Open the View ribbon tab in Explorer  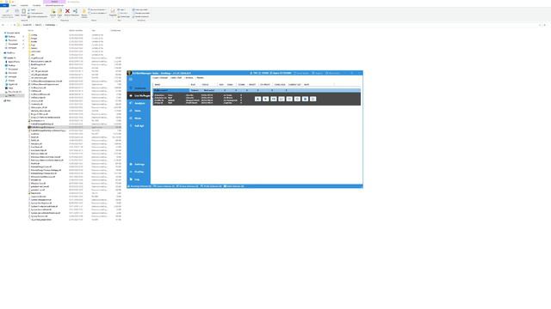click(36, 6)
